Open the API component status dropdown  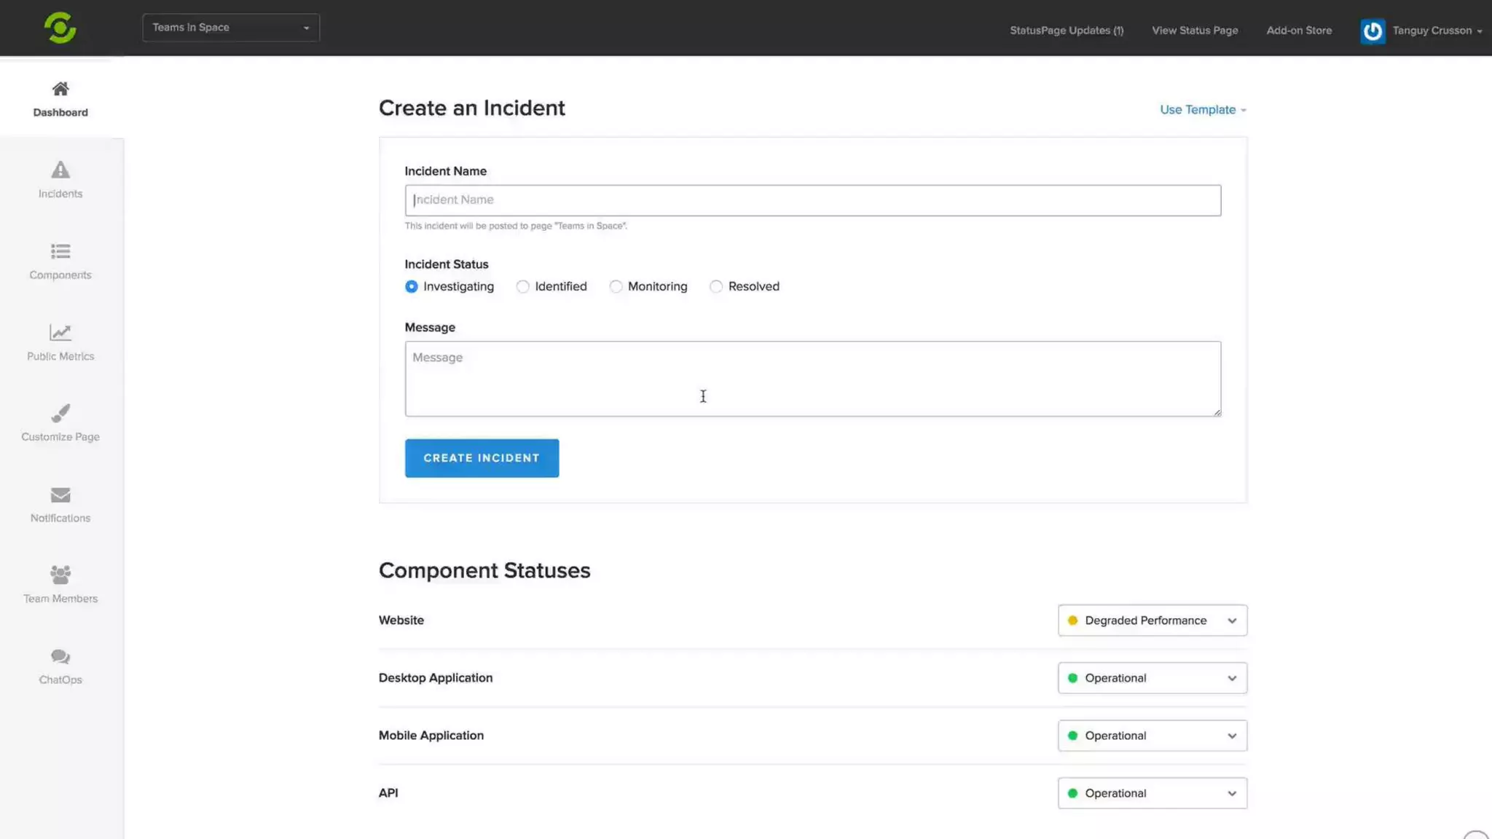point(1152,793)
